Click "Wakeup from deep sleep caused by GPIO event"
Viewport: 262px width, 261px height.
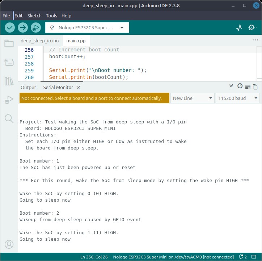[x=80, y=220]
